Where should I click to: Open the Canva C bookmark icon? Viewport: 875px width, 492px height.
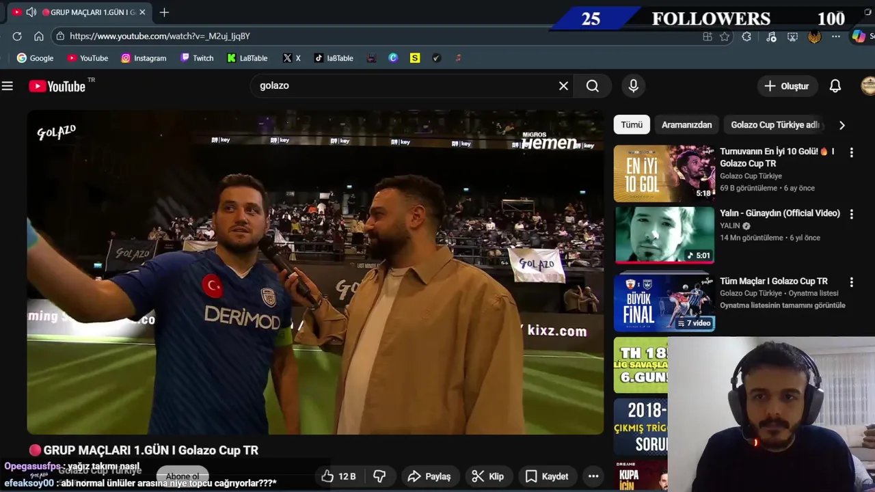pos(393,58)
